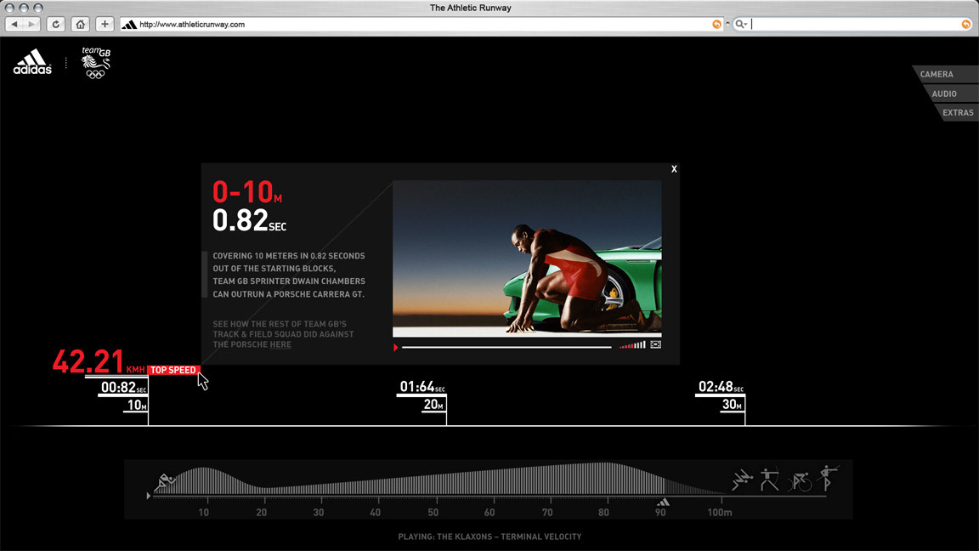This screenshot has height=551, width=979.
Task: Click the orange icon in the search field
Action: (966, 25)
